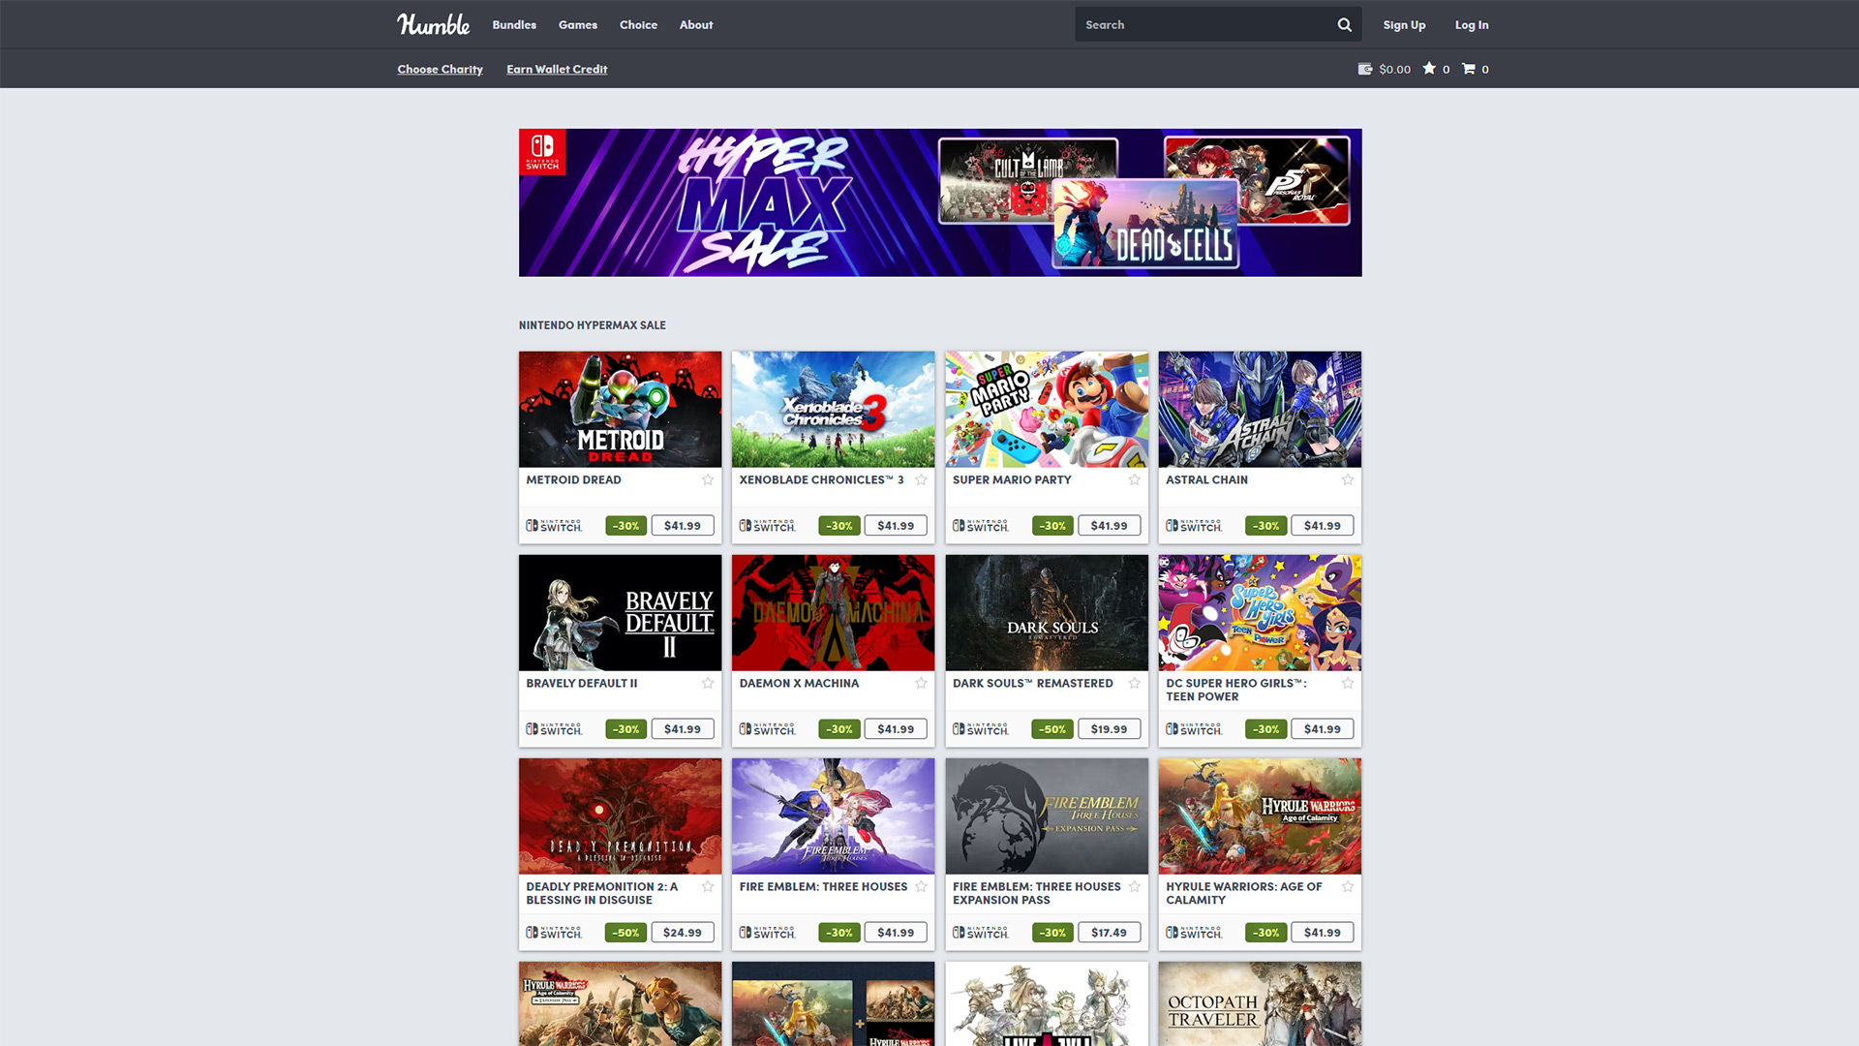Click the shopping cart icon

click(x=1467, y=68)
